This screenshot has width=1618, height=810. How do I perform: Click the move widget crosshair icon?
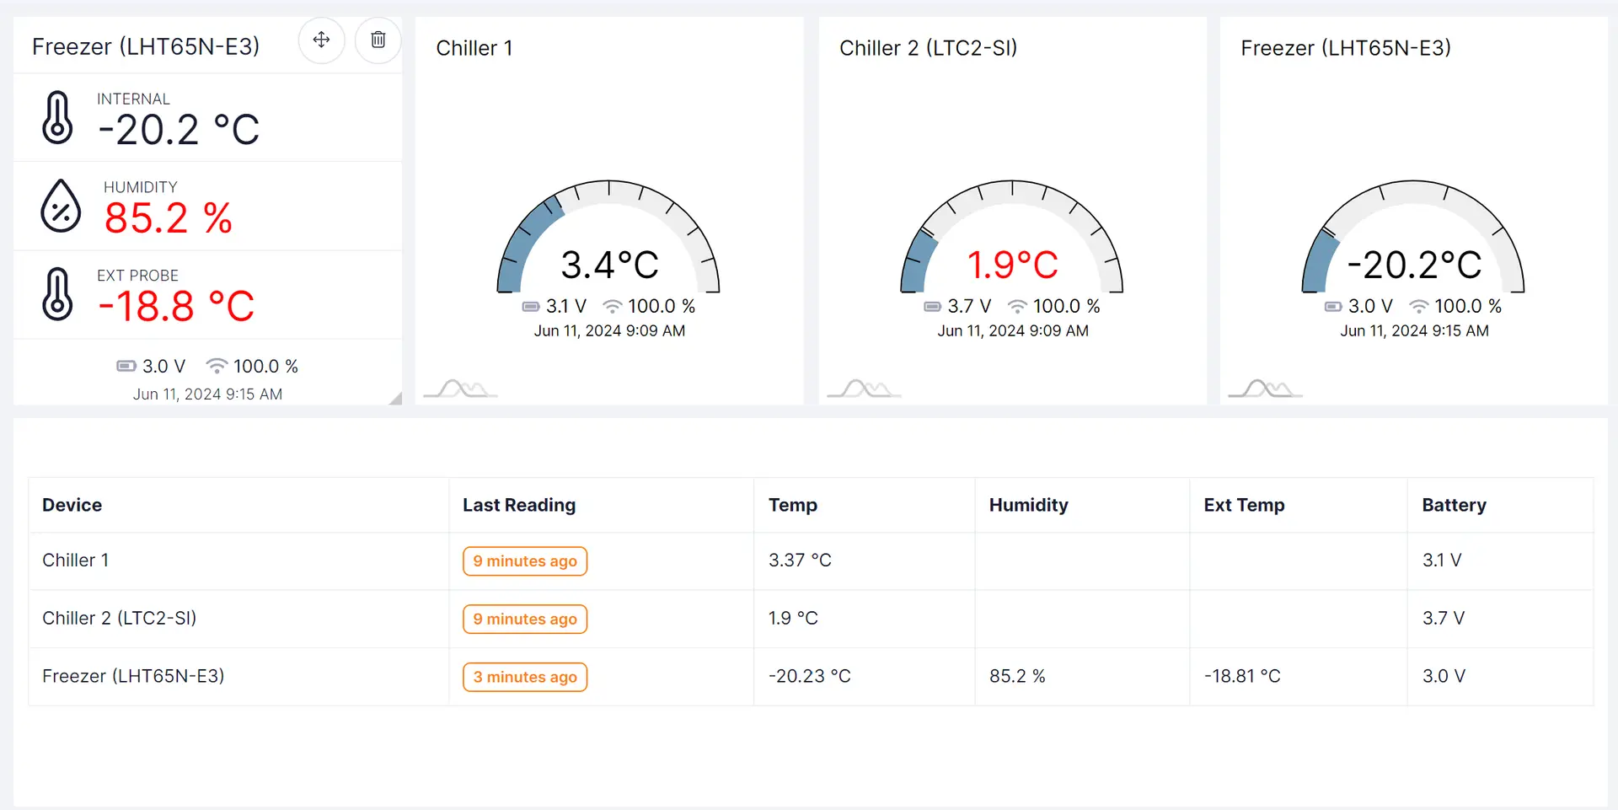(321, 40)
